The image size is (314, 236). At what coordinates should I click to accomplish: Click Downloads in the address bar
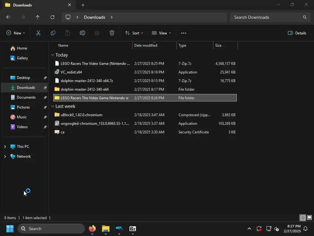[x=94, y=17]
